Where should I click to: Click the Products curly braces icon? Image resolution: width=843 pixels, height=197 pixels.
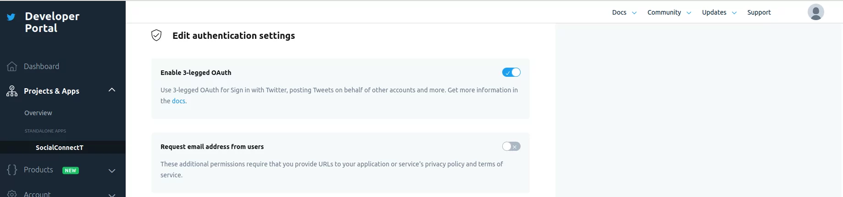(12, 170)
